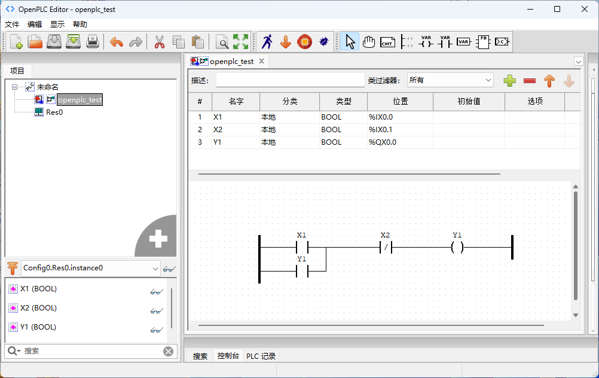This screenshot has height=378, width=599.
Task: Open project search with the magnifier icon
Action: pos(222,42)
